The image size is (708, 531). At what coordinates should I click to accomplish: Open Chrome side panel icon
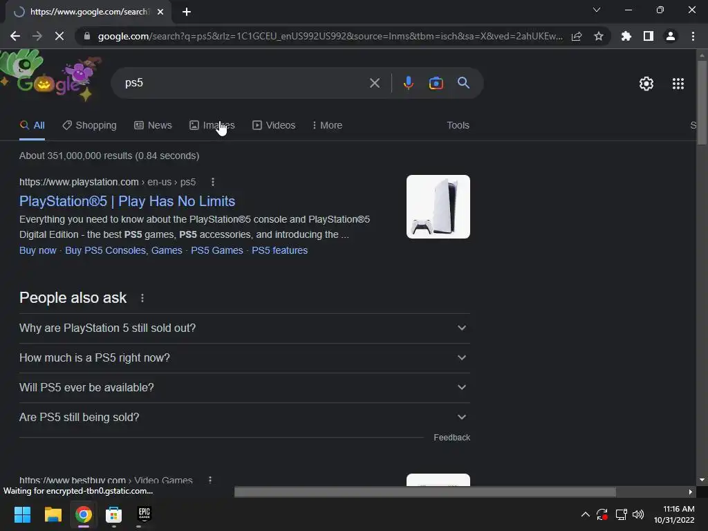tap(649, 36)
